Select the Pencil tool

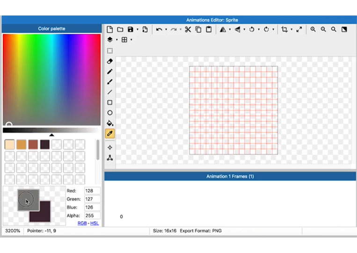[x=110, y=72]
